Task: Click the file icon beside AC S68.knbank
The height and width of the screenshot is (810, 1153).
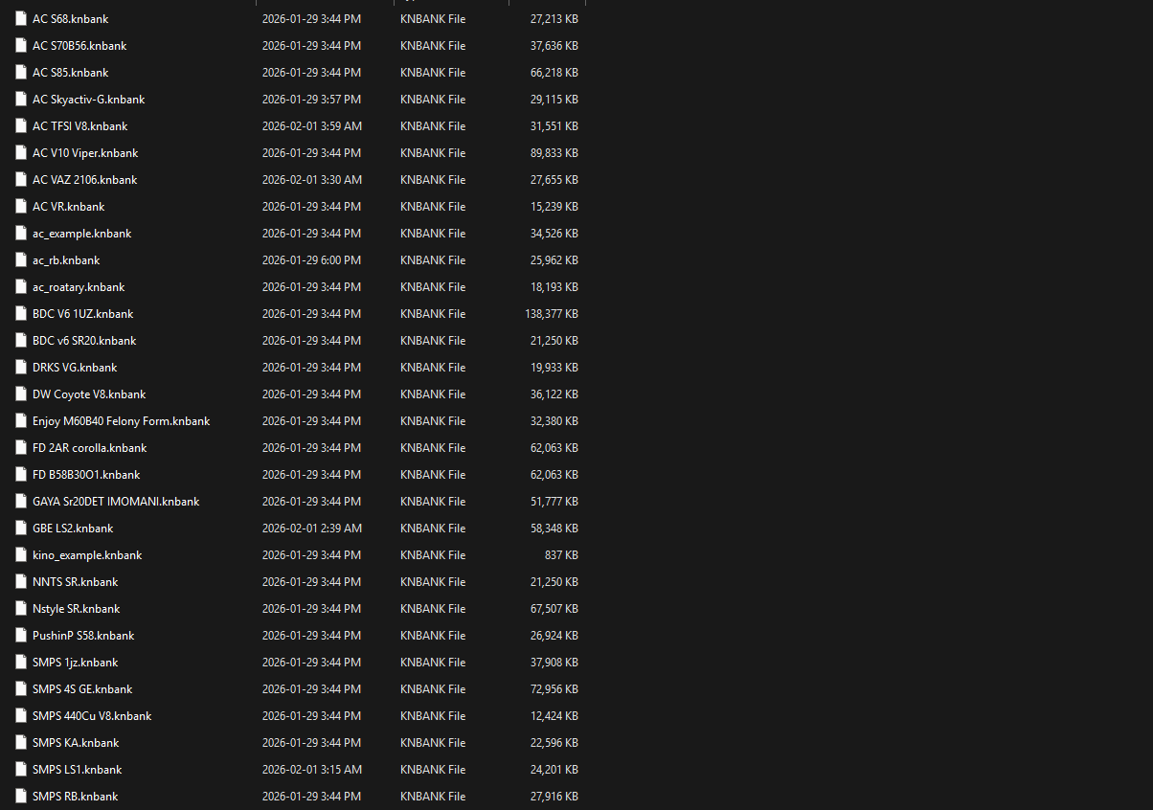Action: 22,19
